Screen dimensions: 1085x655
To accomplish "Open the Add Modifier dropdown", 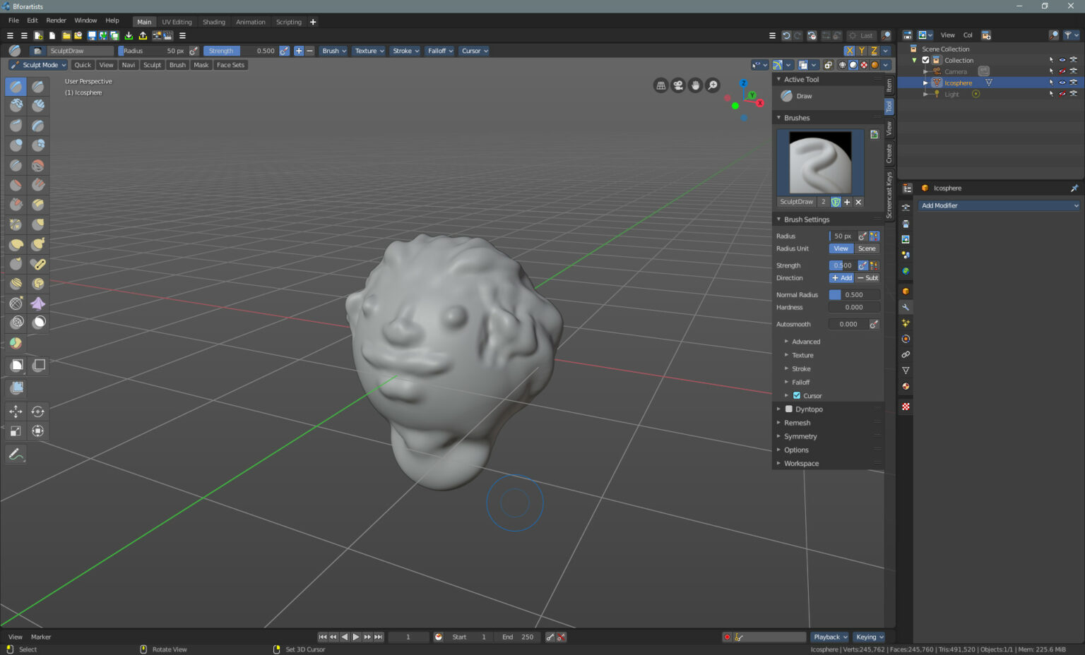I will point(999,205).
